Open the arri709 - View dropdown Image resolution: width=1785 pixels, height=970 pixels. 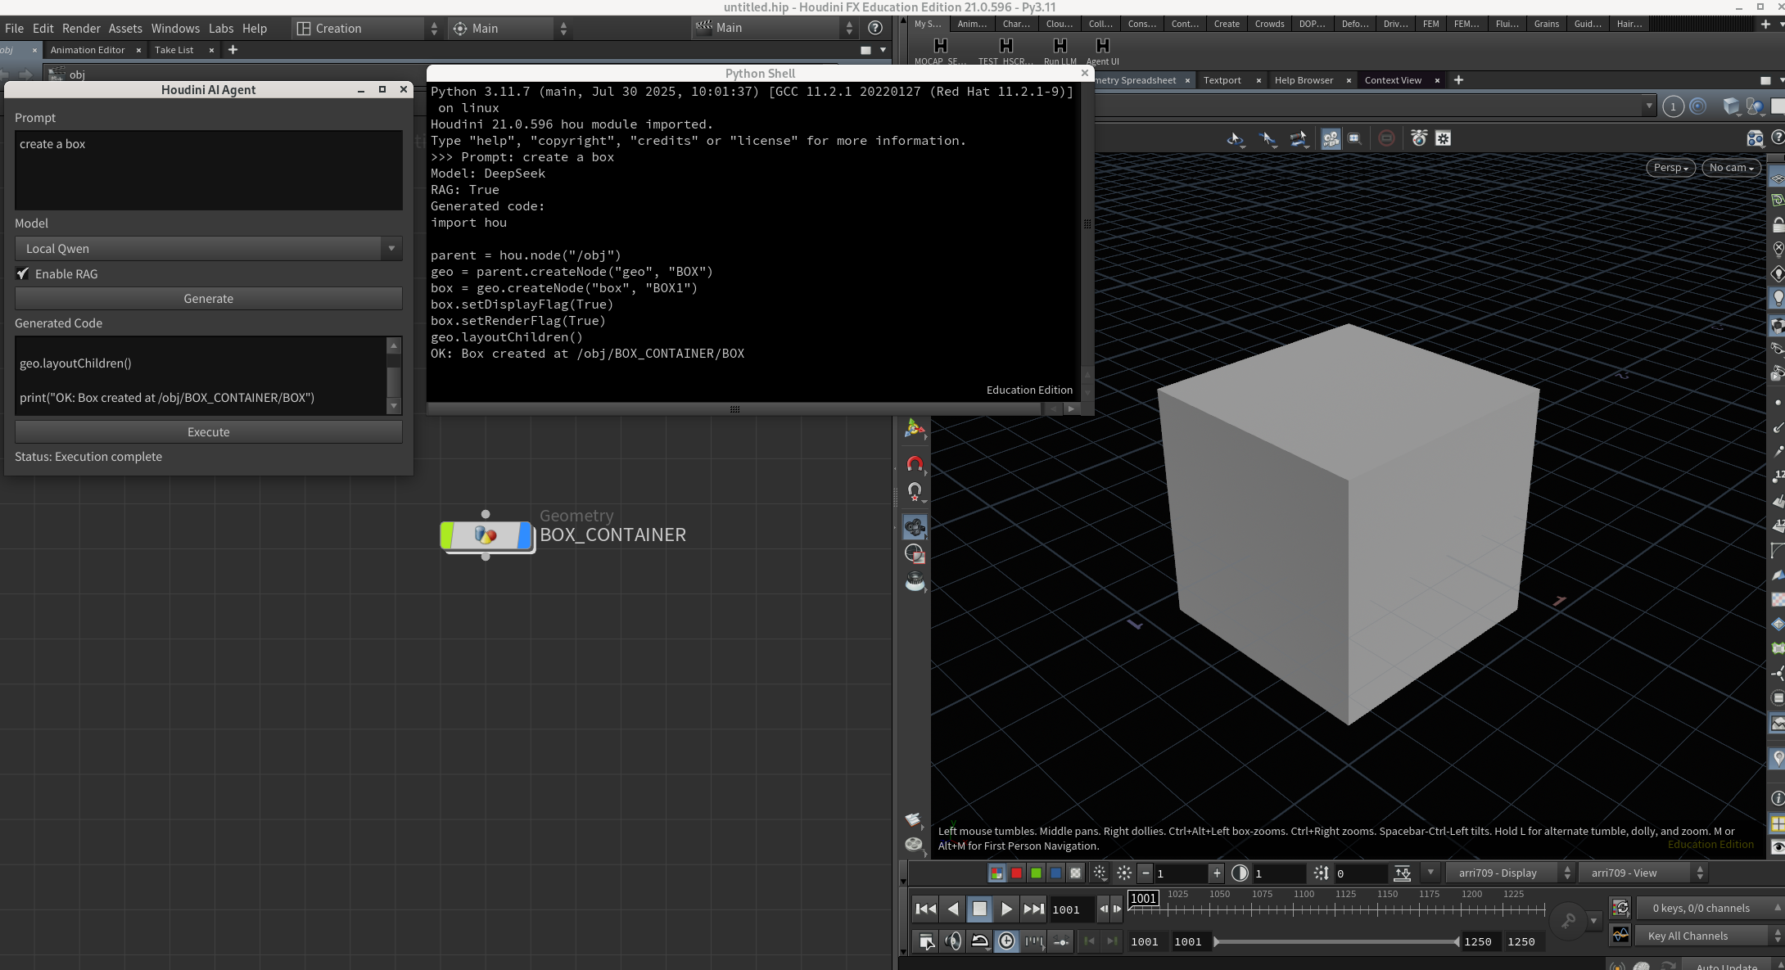1642,873
